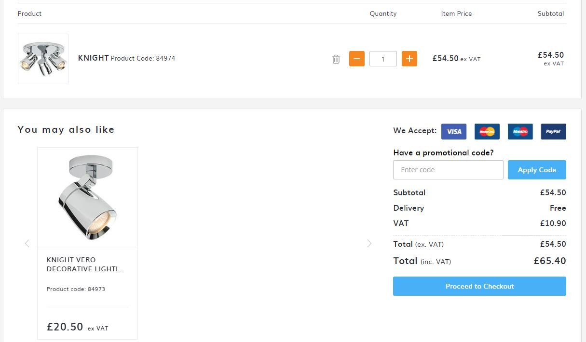Open the KNIGHT product name link

[94, 58]
